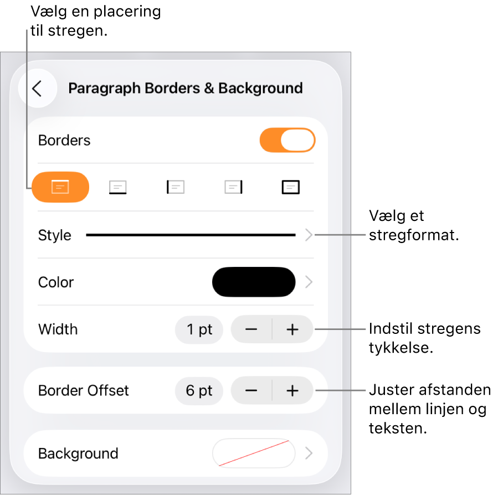Apply a right-edge paragraph border

click(x=233, y=187)
